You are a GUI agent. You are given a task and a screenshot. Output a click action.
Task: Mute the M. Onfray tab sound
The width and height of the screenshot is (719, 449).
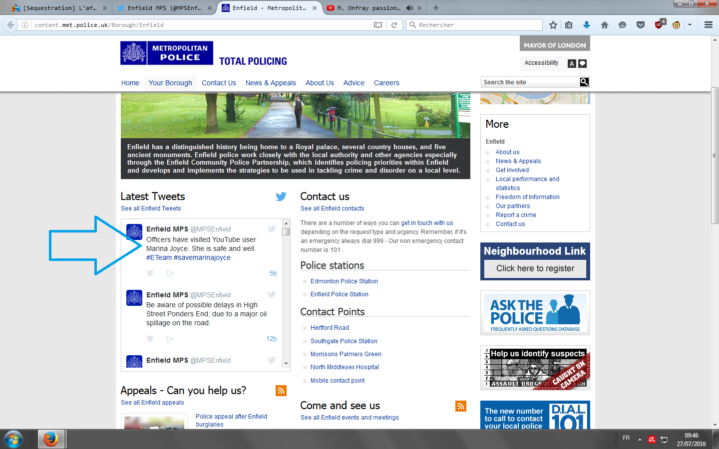[409, 8]
